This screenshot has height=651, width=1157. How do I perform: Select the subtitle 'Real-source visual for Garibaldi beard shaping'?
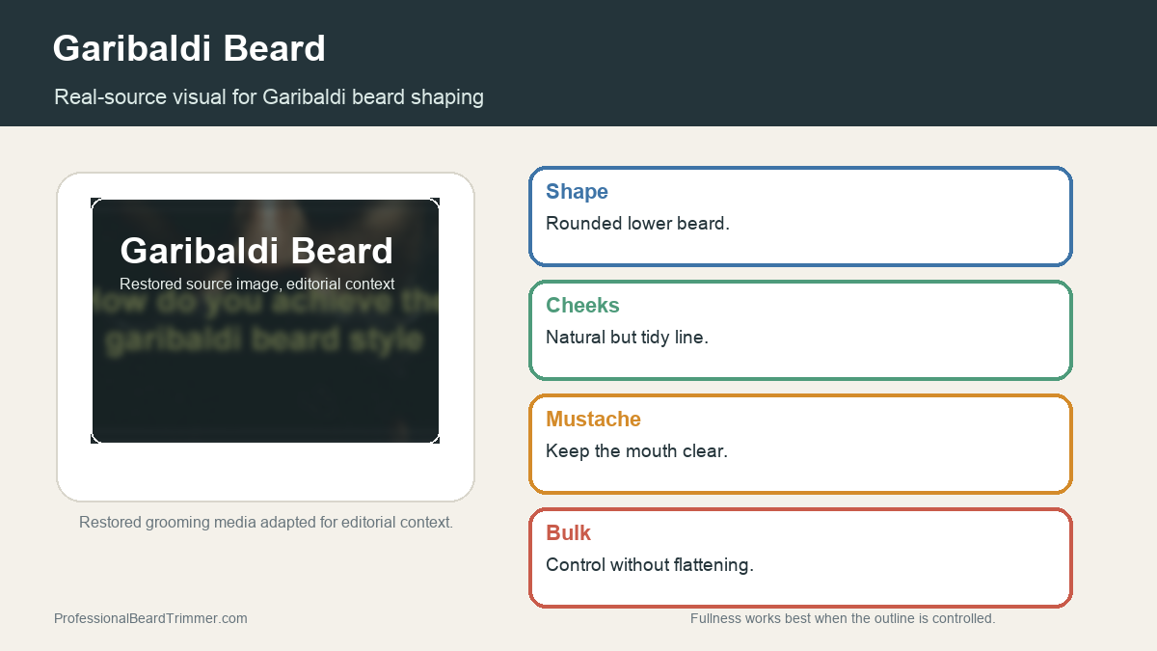269,97
